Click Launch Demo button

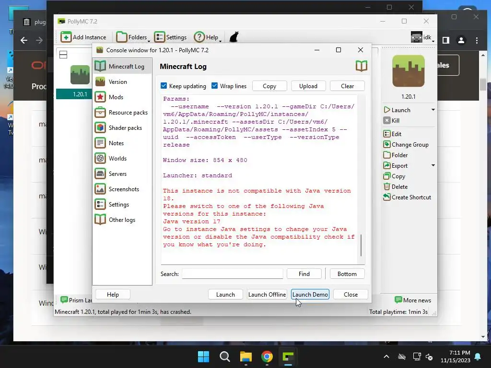pos(310,295)
